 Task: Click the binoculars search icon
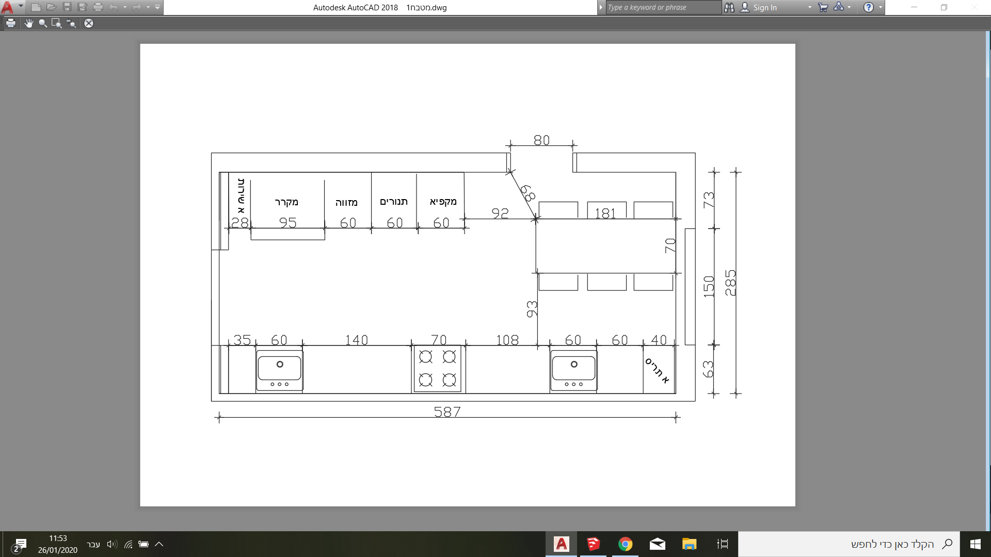click(x=729, y=7)
